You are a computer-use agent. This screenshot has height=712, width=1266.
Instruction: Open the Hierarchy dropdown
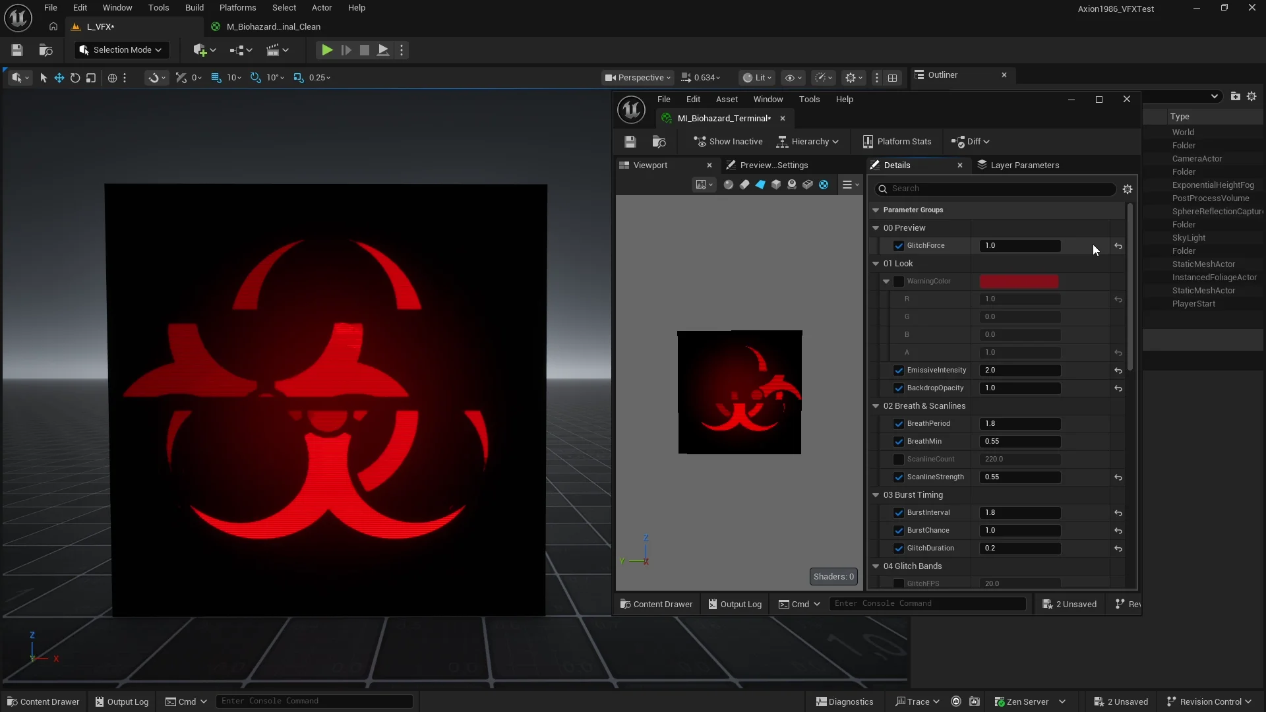[808, 142]
